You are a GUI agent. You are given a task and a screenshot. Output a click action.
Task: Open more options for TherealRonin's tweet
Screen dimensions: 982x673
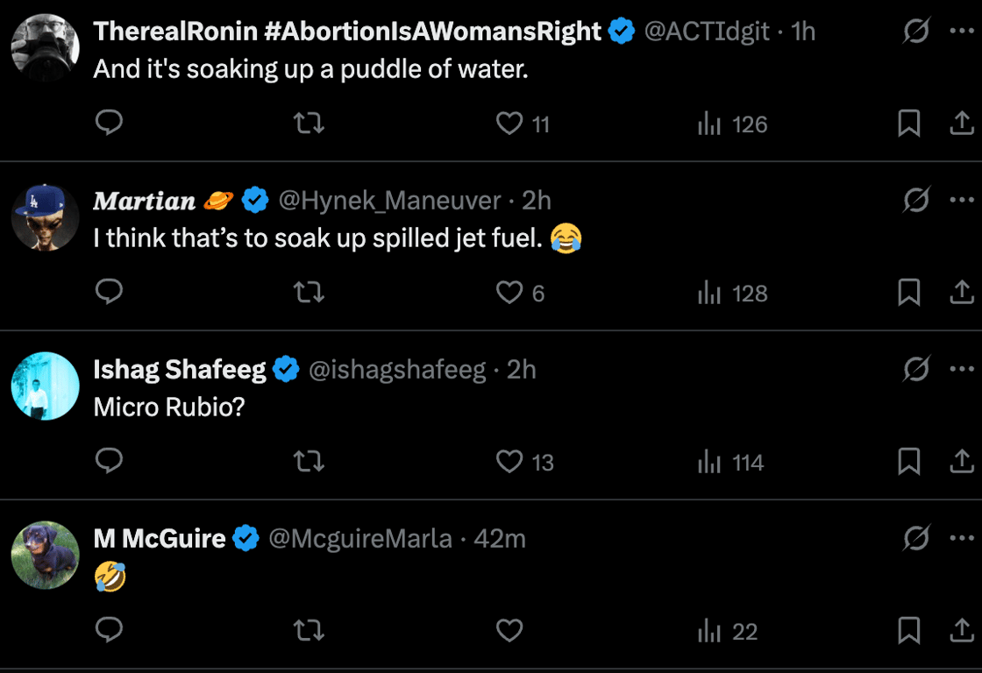pyautogui.click(x=962, y=32)
